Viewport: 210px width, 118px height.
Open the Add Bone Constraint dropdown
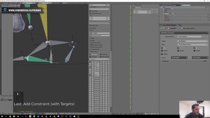[184, 33]
